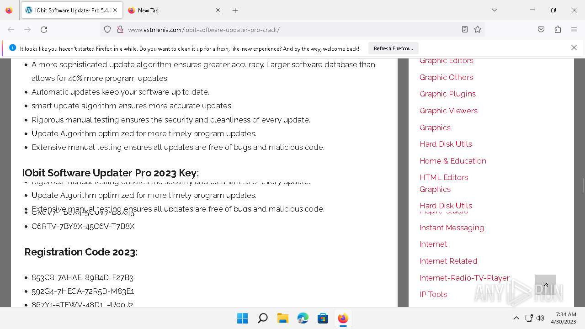Click the Firefox taskbar icon
Image resolution: width=585 pixels, height=329 pixels.
(x=343, y=318)
